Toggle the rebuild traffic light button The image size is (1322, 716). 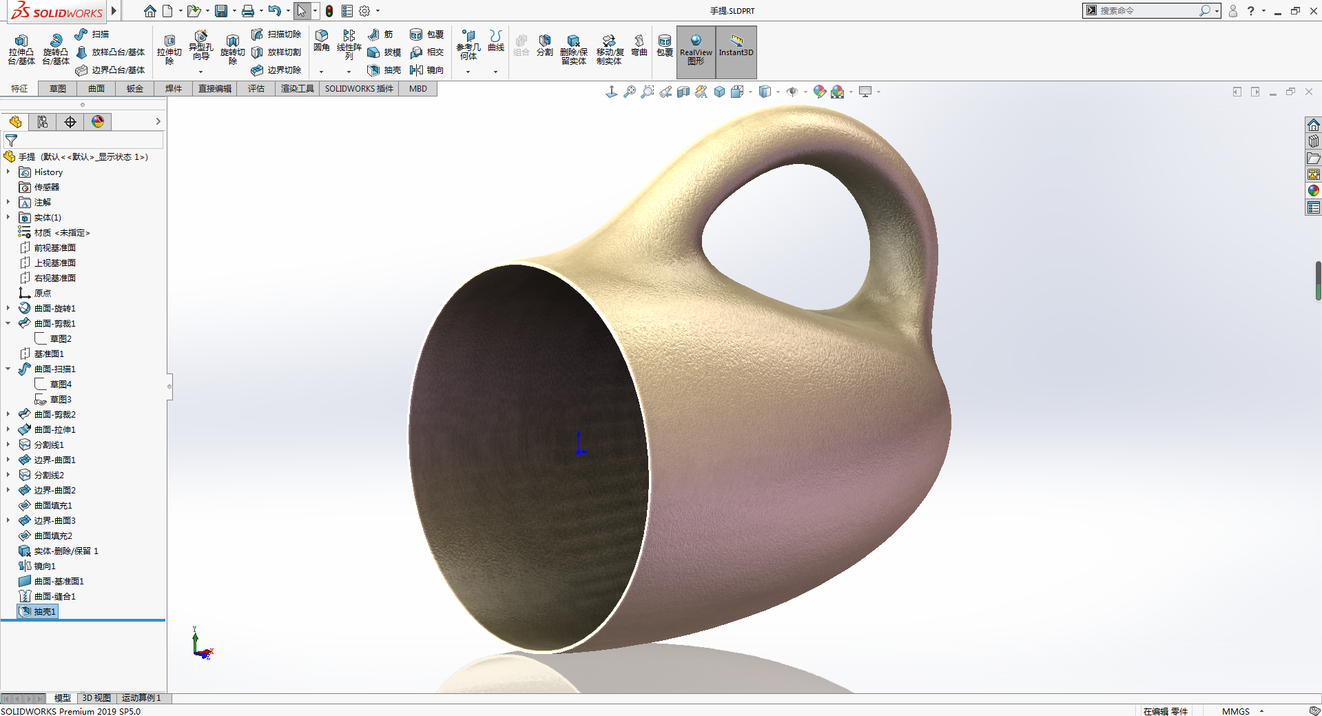point(329,11)
